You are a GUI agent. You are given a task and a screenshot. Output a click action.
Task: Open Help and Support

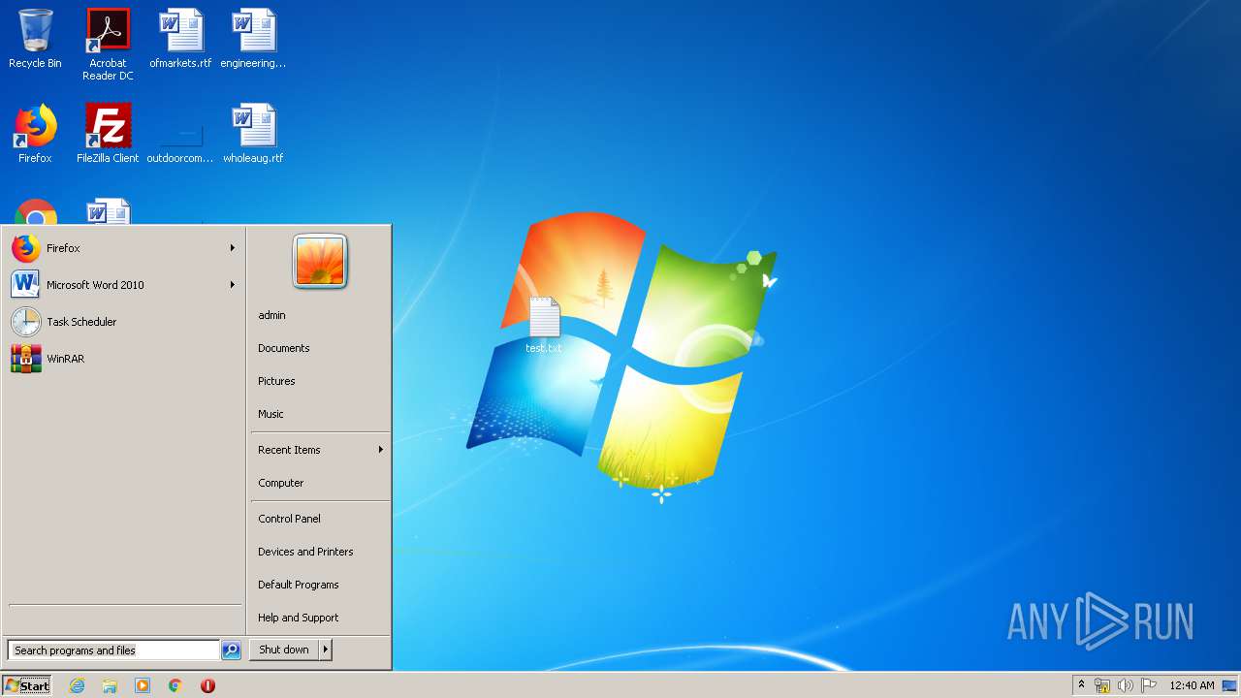[x=320, y=618]
